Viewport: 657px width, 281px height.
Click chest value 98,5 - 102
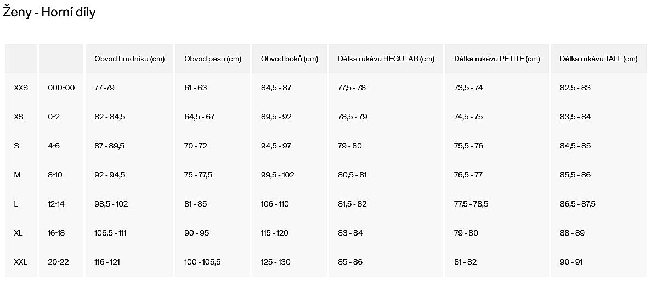click(x=111, y=204)
